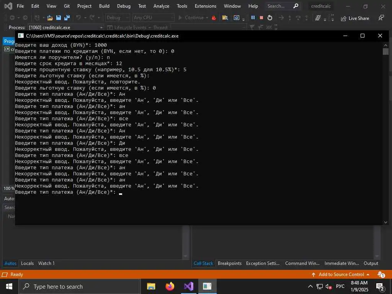Expand the Continue button dropdown arrow
392x294 pixels.
tap(207, 18)
